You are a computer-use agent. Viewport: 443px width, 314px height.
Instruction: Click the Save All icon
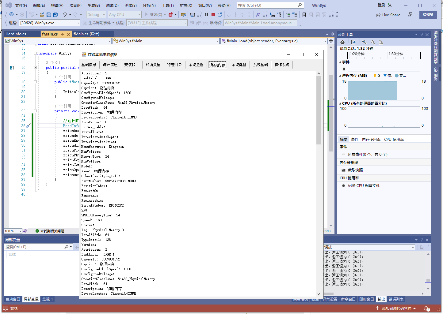point(55,14)
